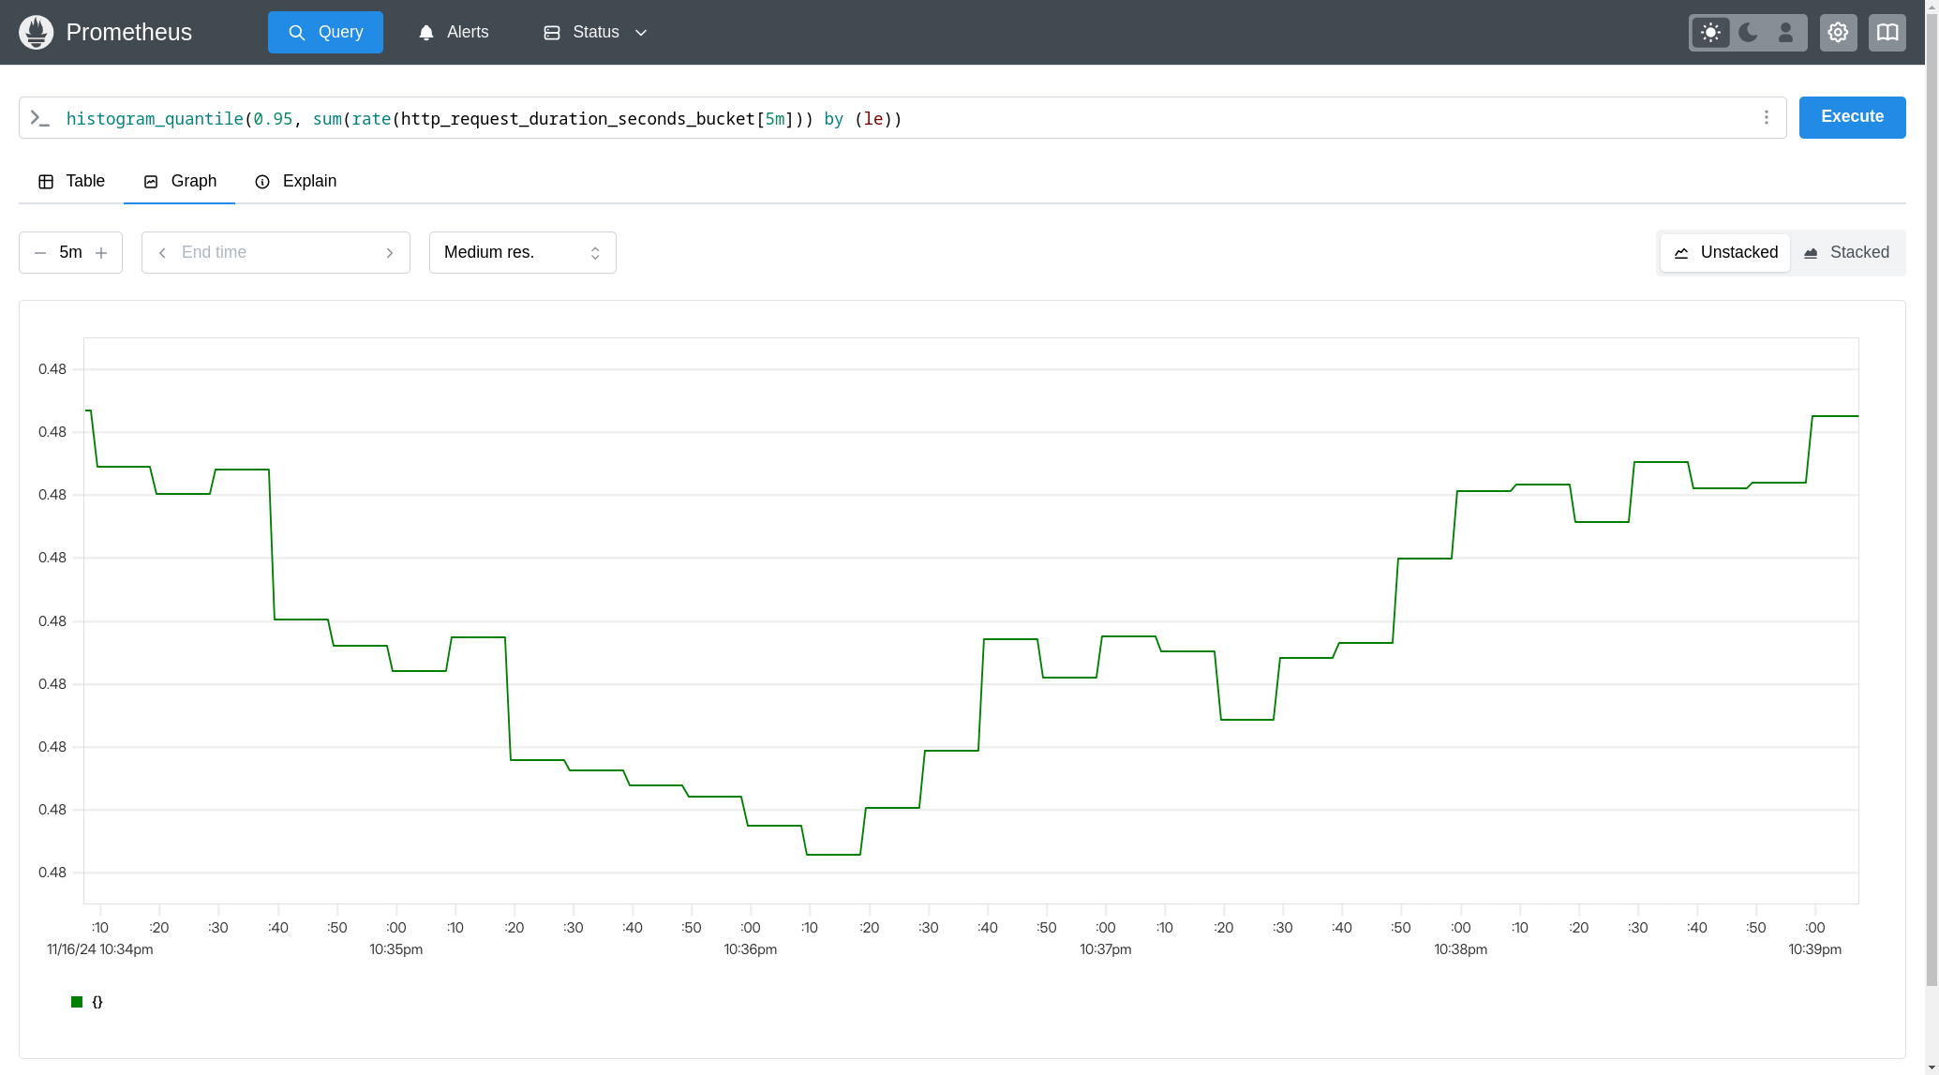Click the Prometheus title text
Image resolution: width=1939 pixels, height=1075 pixels.
(129, 32)
